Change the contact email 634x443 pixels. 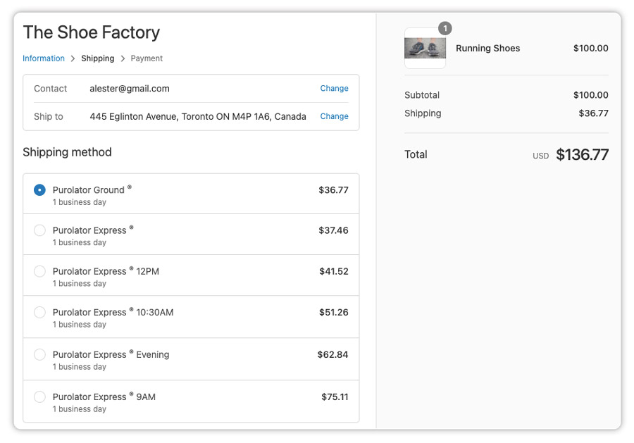tap(334, 88)
